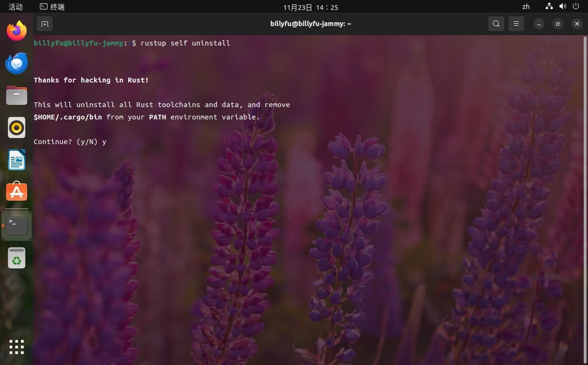The width and height of the screenshot is (588, 365).
Task: Click the 'Continue? (y/N) y' prompt
Action: click(x=70, y=142)
